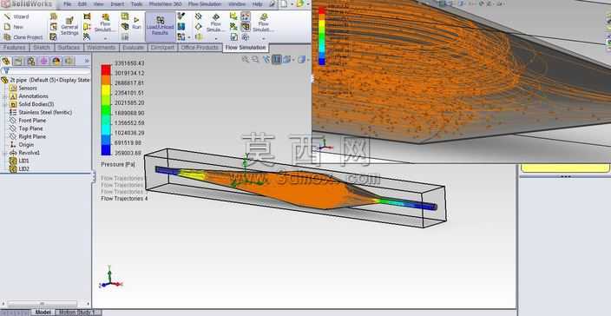The image size is (611, 316).
Task: Click the View Orientation icon in viewport
Action: click(286, 59)
